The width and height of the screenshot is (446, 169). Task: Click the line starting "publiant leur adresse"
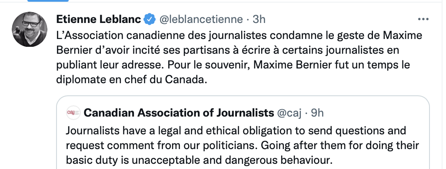pos(233,65)
